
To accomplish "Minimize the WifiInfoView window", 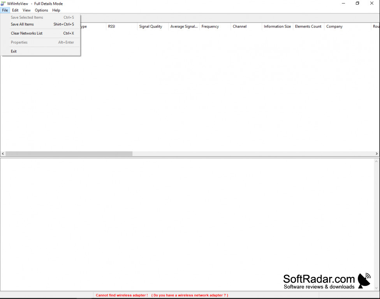I will point(343,3).
